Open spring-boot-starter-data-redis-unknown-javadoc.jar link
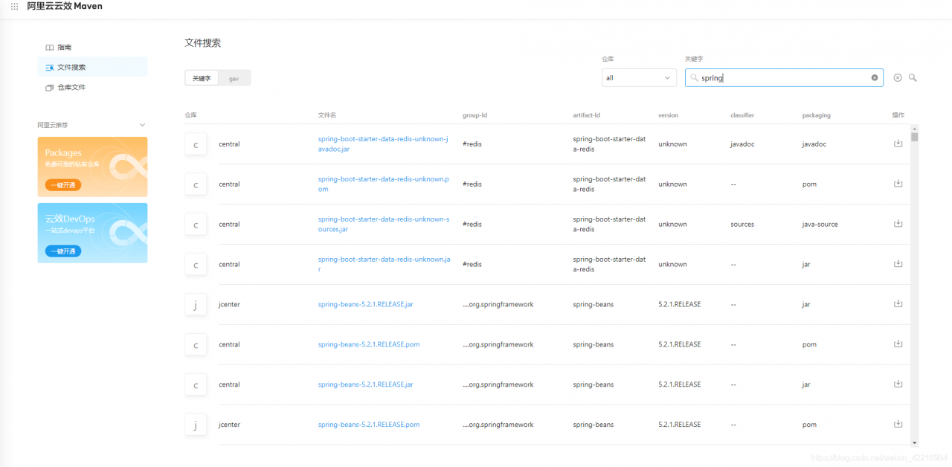 383,144
